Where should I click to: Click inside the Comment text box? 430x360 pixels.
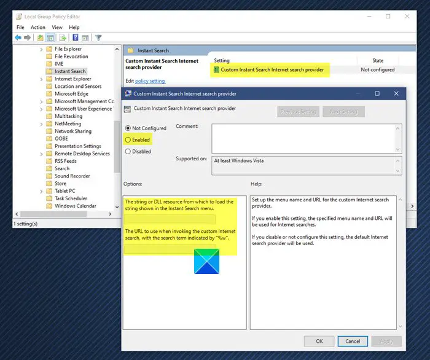(x=303, y=138)
